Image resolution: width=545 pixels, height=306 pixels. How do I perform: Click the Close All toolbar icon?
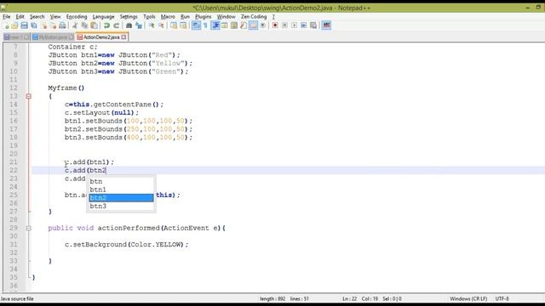click(x=53, y=25)
